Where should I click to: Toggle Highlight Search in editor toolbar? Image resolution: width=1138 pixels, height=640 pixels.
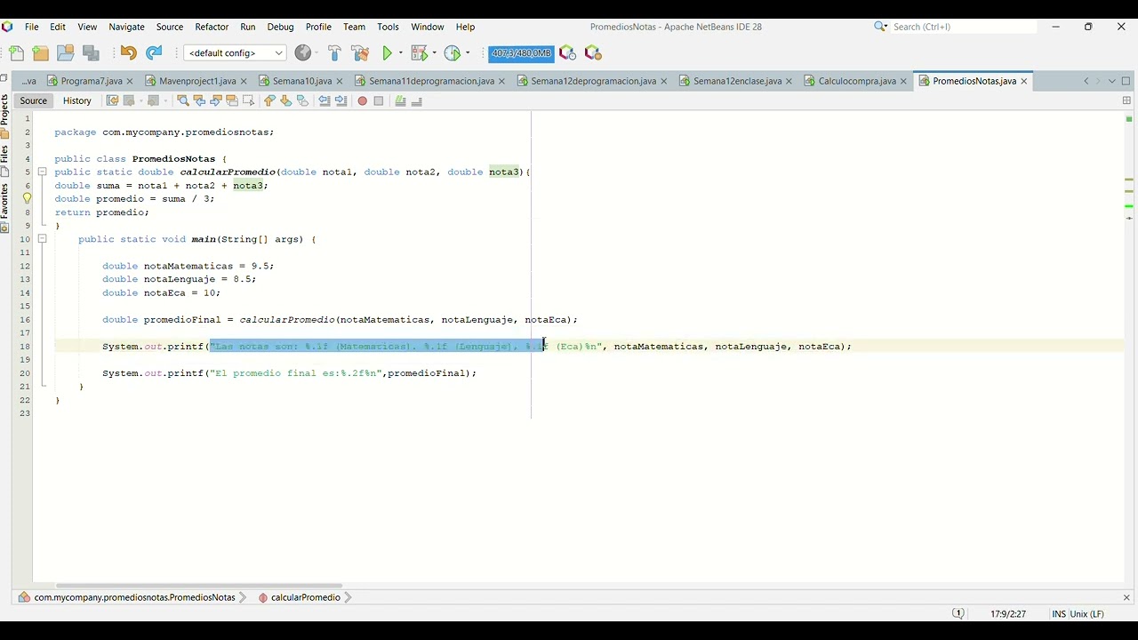(232, 100)
